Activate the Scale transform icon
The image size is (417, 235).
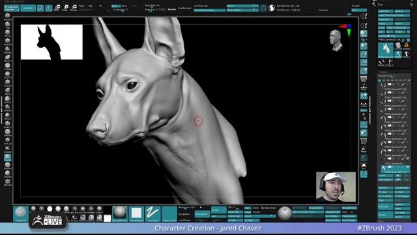[65, 8]
